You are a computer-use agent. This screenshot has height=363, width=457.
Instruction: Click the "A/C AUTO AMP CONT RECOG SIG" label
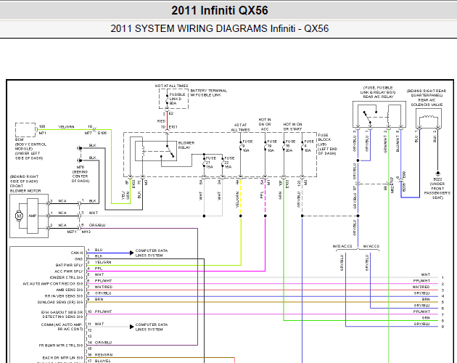tap(53, 284)
